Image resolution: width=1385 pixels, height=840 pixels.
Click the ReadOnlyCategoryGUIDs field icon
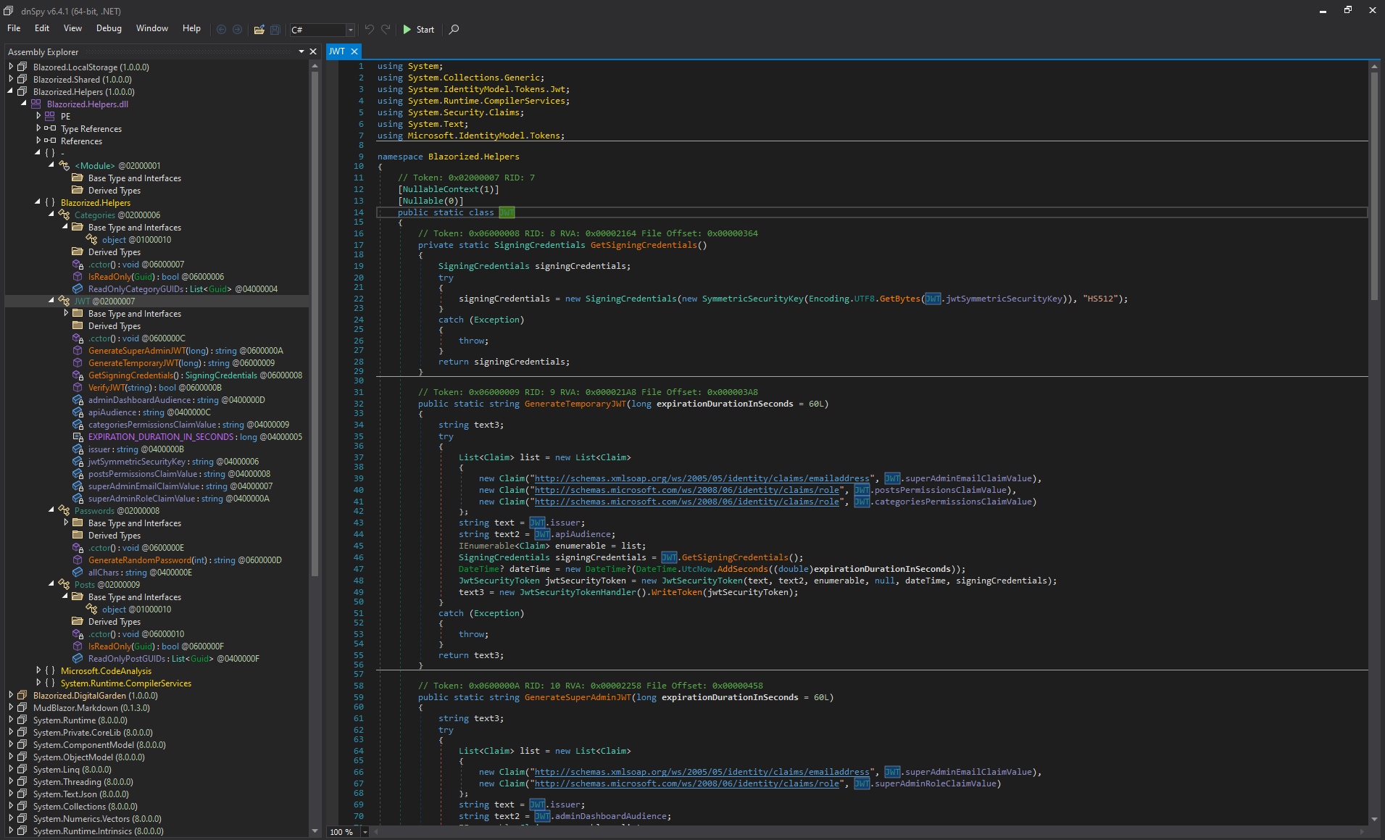(78, 288)
